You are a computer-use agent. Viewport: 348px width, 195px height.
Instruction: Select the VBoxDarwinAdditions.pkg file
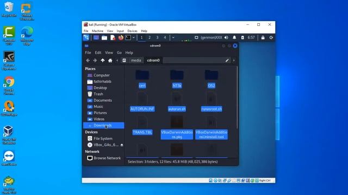(177, 128)
